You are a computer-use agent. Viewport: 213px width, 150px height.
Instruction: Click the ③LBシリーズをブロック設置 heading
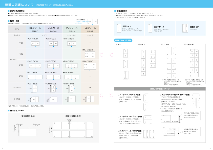130,131
